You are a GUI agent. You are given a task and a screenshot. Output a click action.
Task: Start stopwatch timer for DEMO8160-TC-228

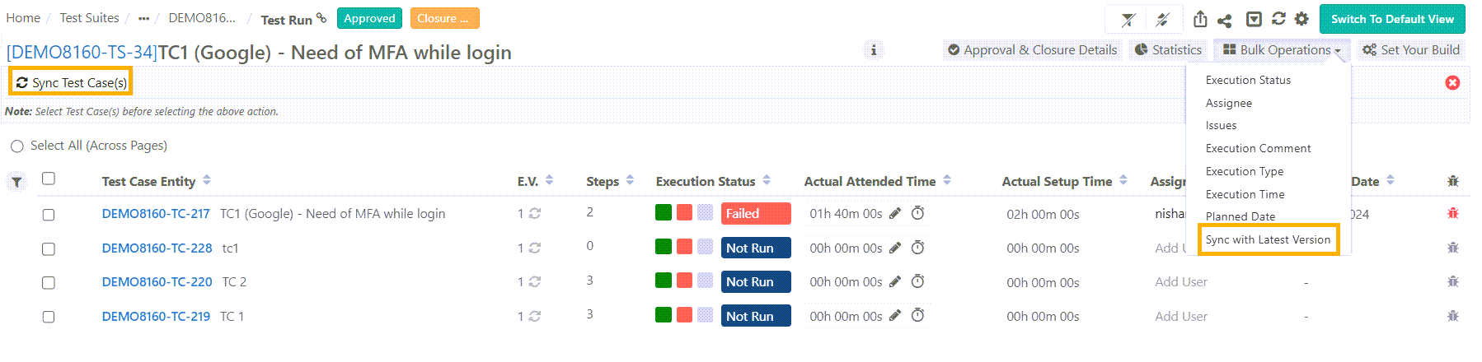pyautogui.click(x=917, y=247)
